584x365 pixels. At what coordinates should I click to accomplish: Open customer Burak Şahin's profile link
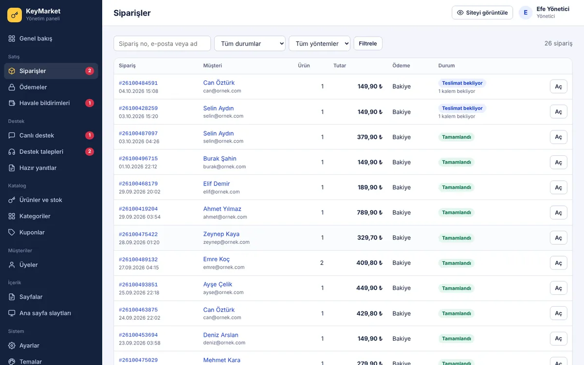pyautogui.click(x=219, y=159)
